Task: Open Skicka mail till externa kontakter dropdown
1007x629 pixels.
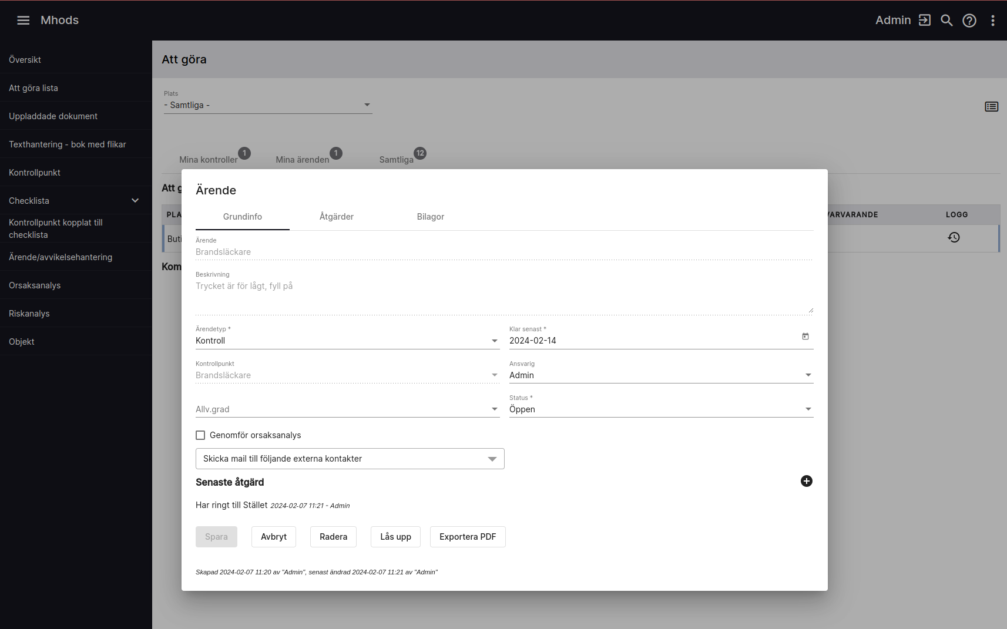Action: pos(350,459)
